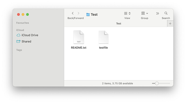Click the iCloud Drive cloud icon
Screen dimensions: 186x103
[18, 35]
